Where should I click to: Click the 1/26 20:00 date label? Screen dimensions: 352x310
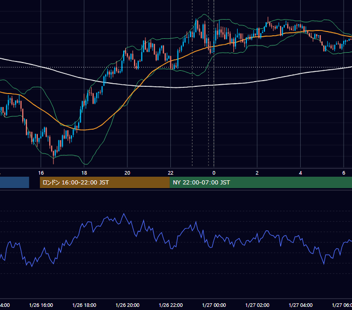click(127, 305)
